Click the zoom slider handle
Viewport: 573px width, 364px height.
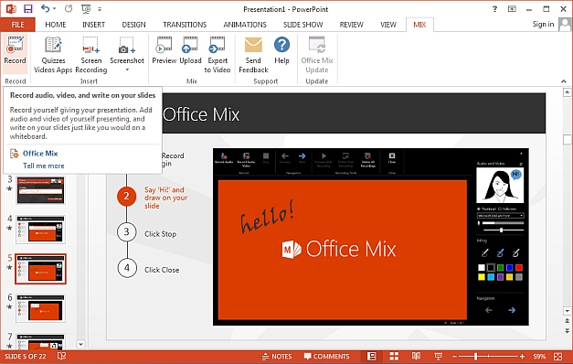point(476,357)
